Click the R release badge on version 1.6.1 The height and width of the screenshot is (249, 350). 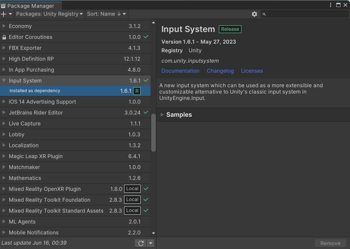click(137, 91)
